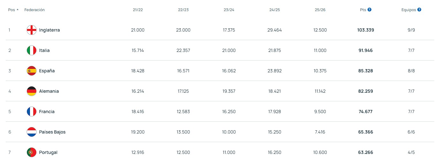This screenshot has width=441, height=159.
Task: Click the Germany flag icon
Action: click(32, 91)
